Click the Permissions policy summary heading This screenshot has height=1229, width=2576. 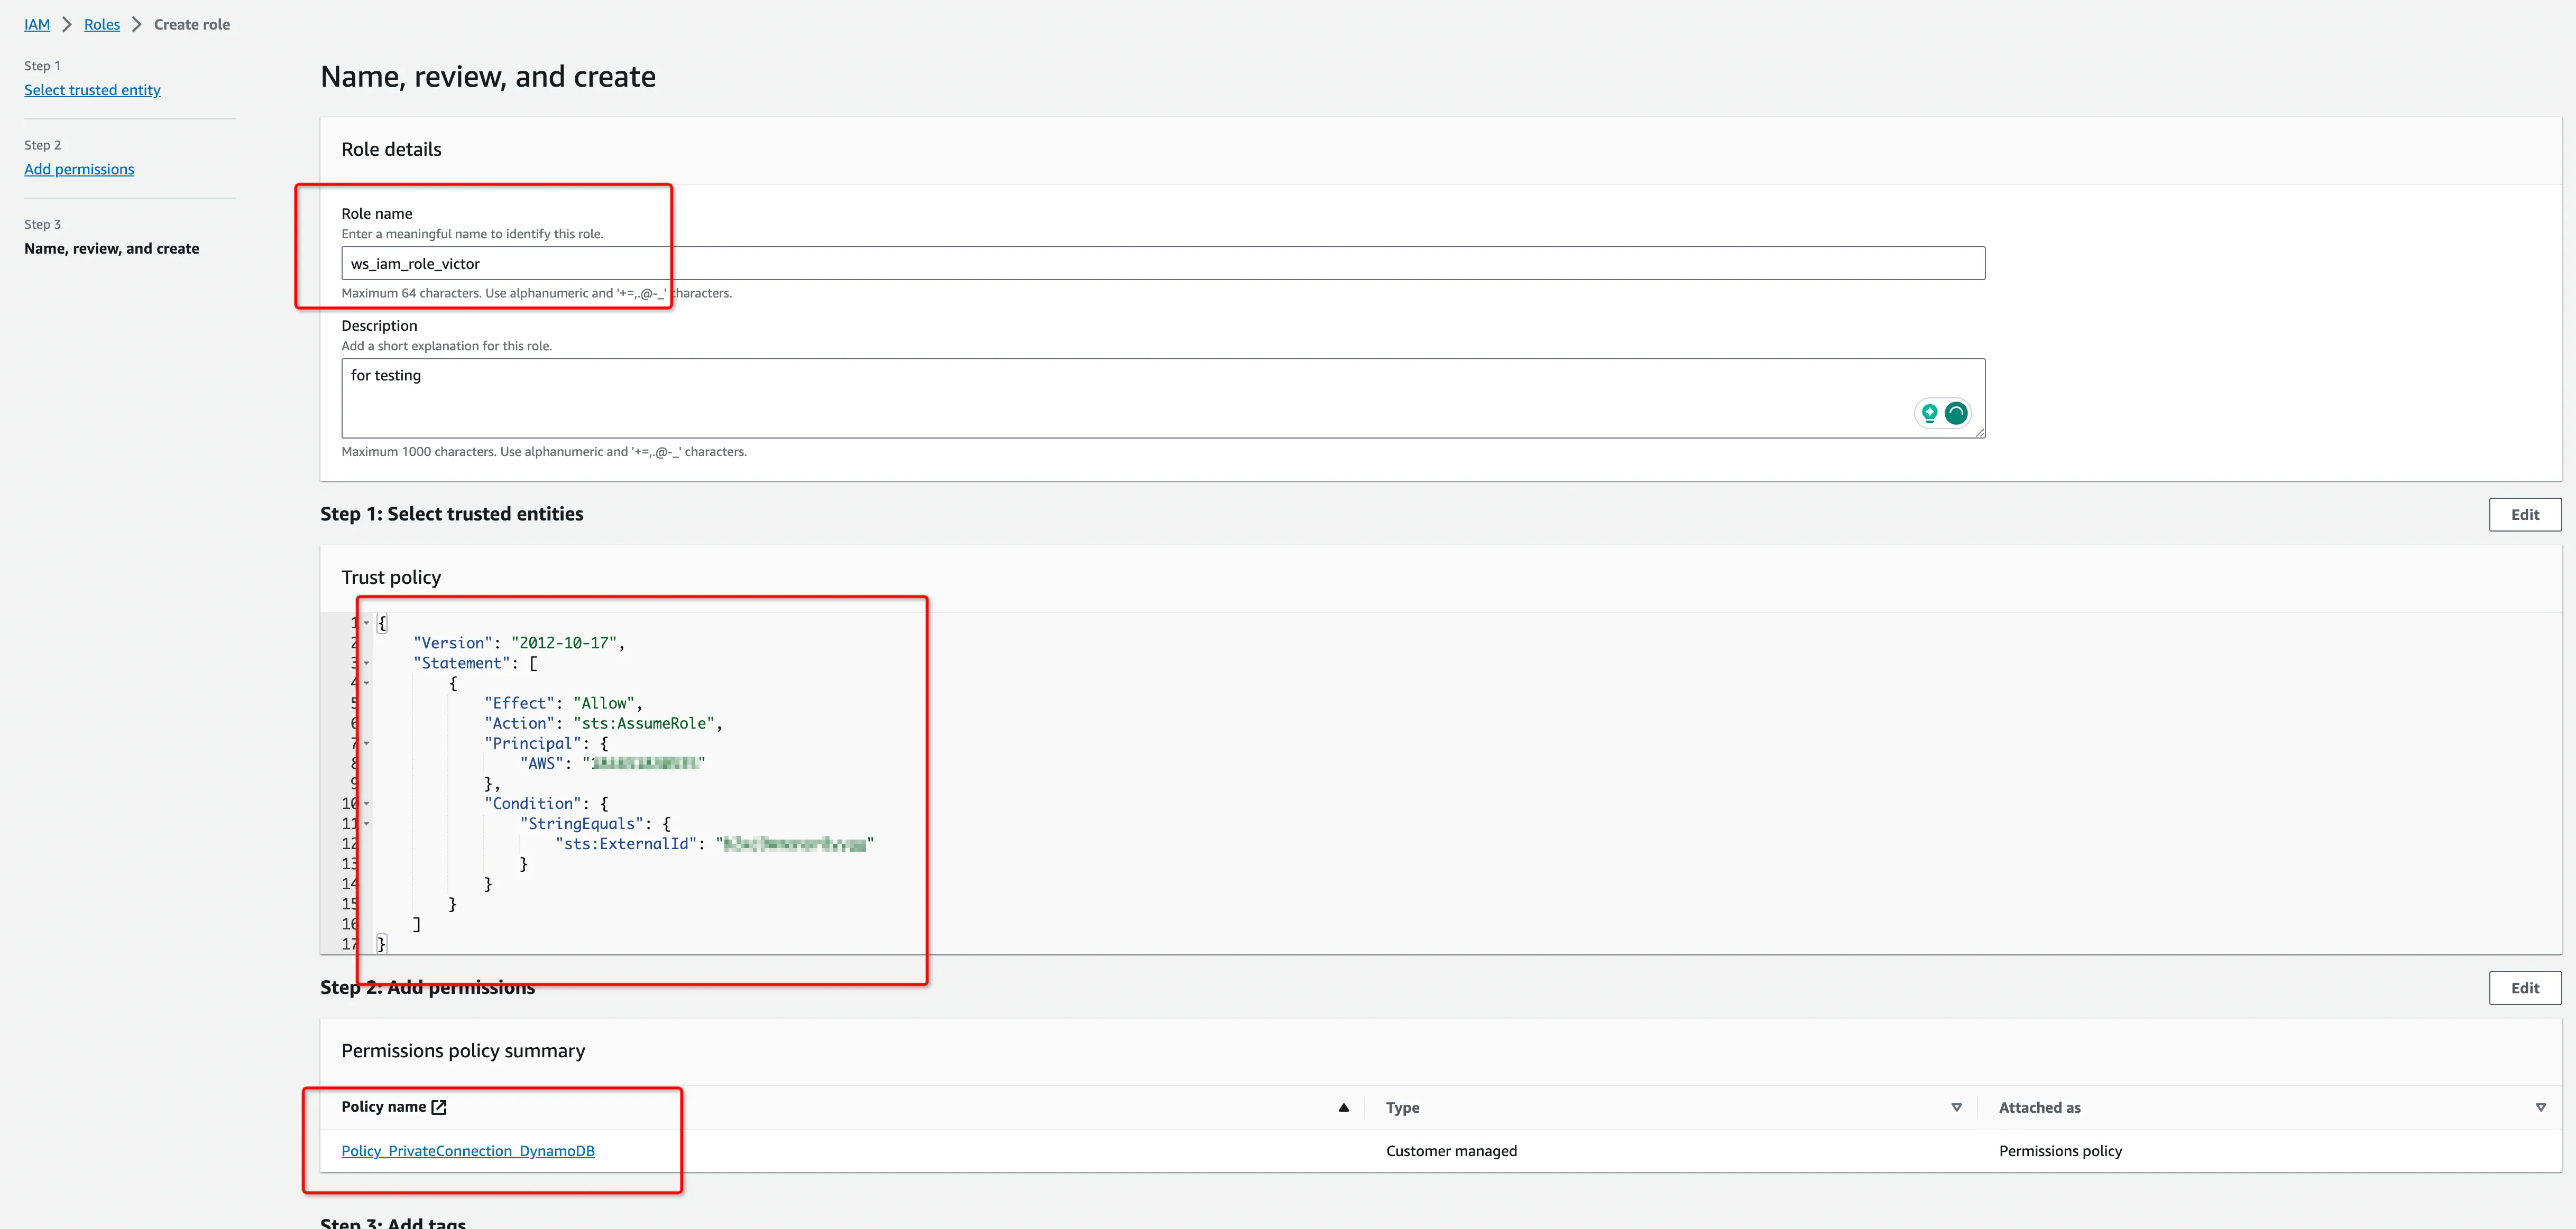click(x=463, y=1051)
